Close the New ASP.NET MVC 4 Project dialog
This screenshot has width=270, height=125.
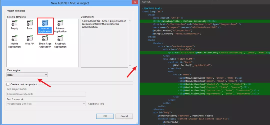point(135,2)
